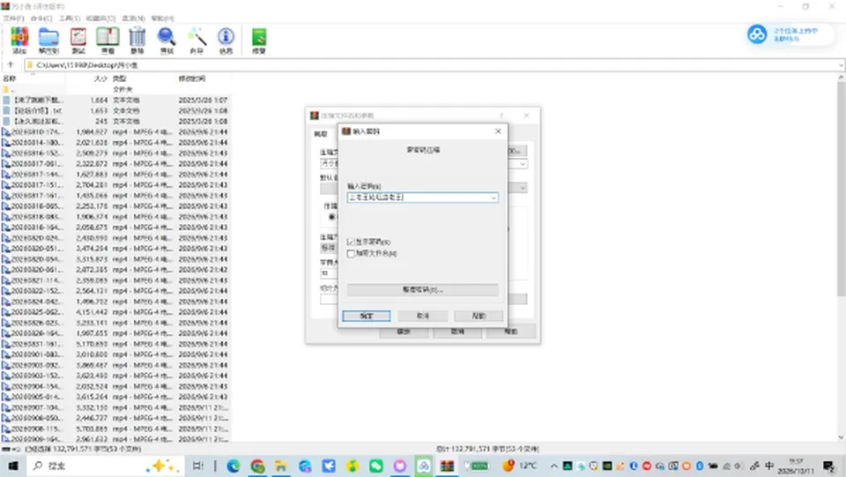This screenshot has width=846, height=477.
Task: Click Help (帮助) in password dialog
Action: [x=479, y=316]
